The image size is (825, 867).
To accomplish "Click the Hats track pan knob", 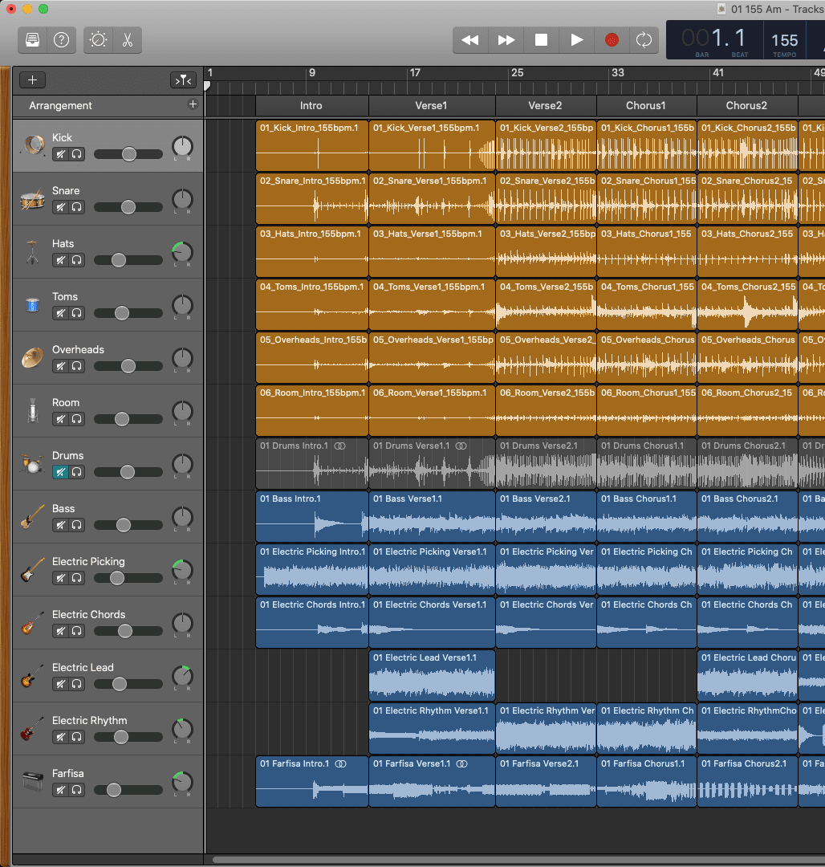I will (x=183, y=253).
